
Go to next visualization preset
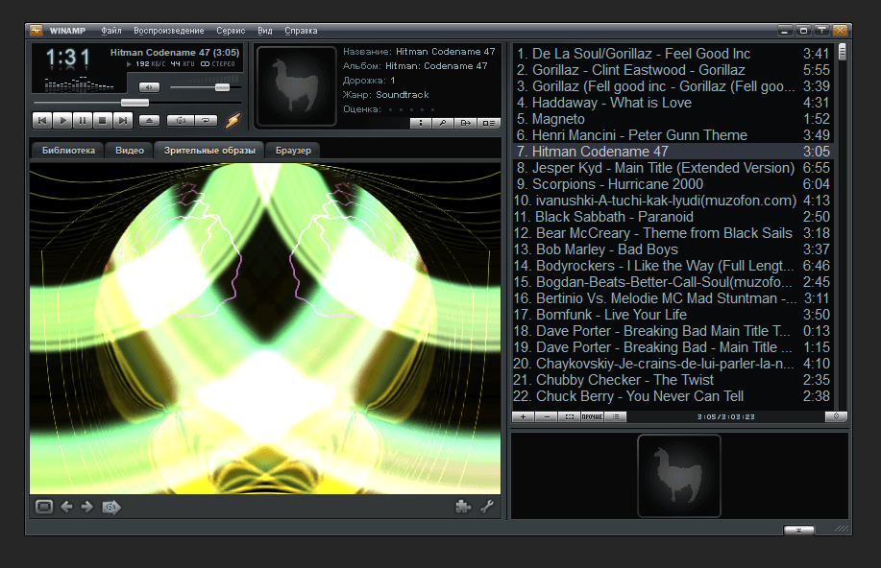(x=87, y=507)
